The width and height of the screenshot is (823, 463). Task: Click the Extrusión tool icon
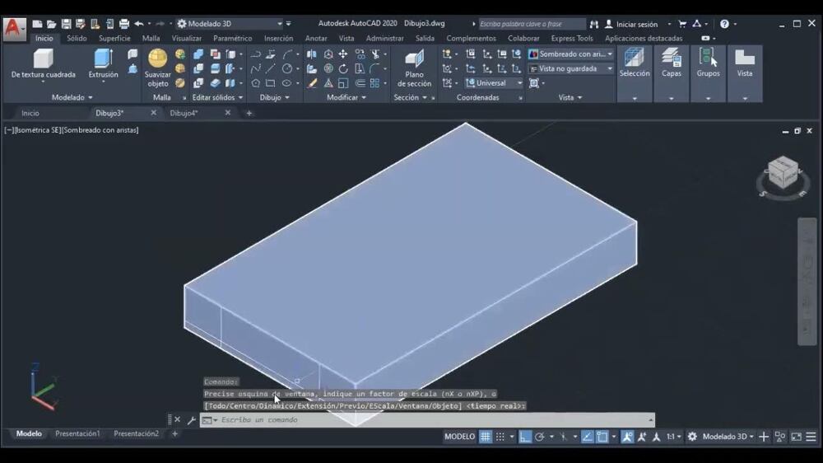click(103, 59)
